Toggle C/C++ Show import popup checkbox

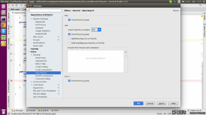pos(69,81)
